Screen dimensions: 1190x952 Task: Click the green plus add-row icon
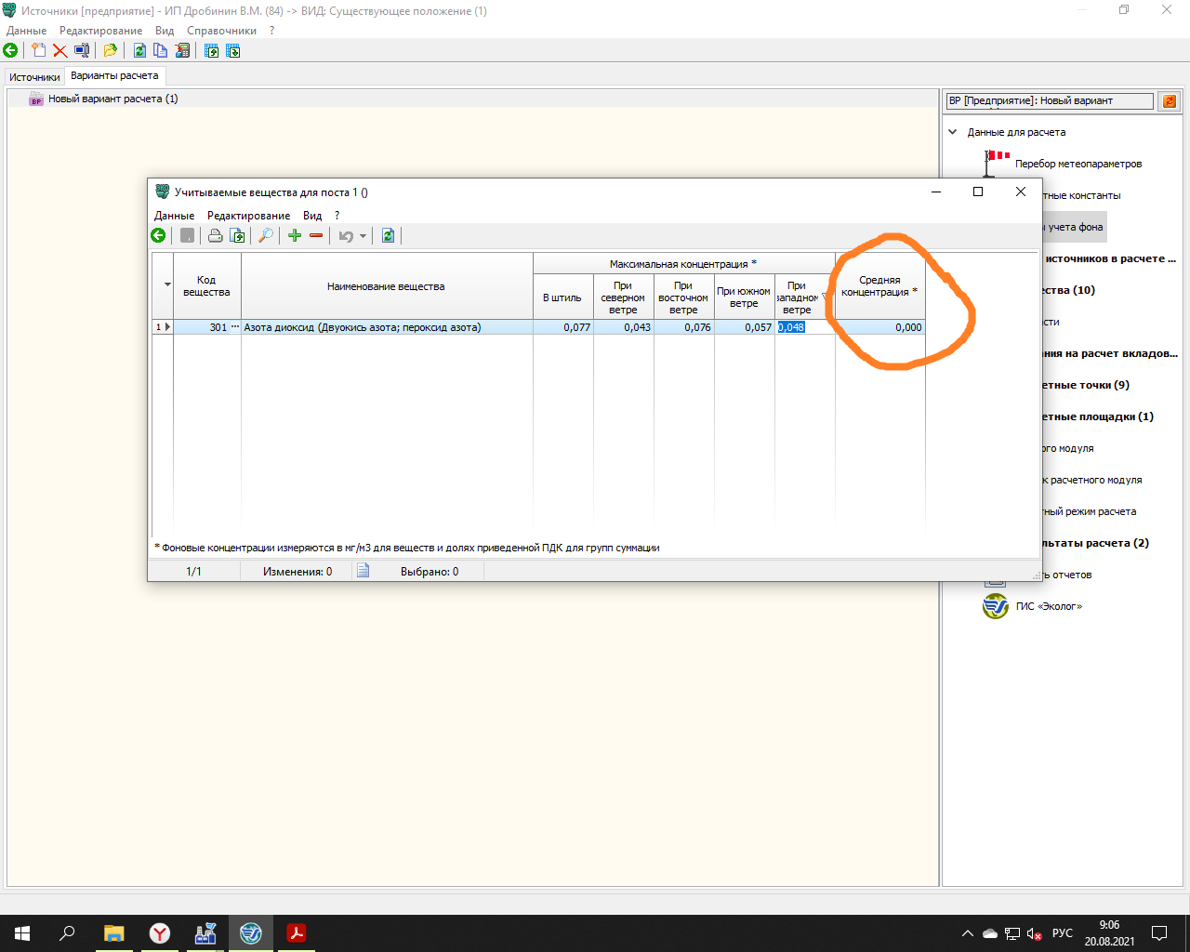(x=295, y=236)
